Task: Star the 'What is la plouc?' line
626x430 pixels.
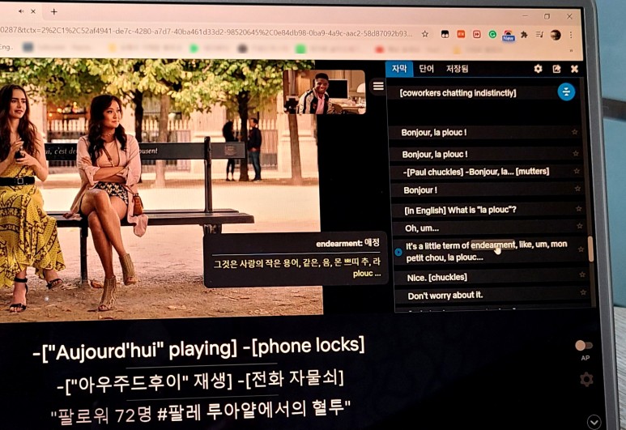Action: coord(578,208)
